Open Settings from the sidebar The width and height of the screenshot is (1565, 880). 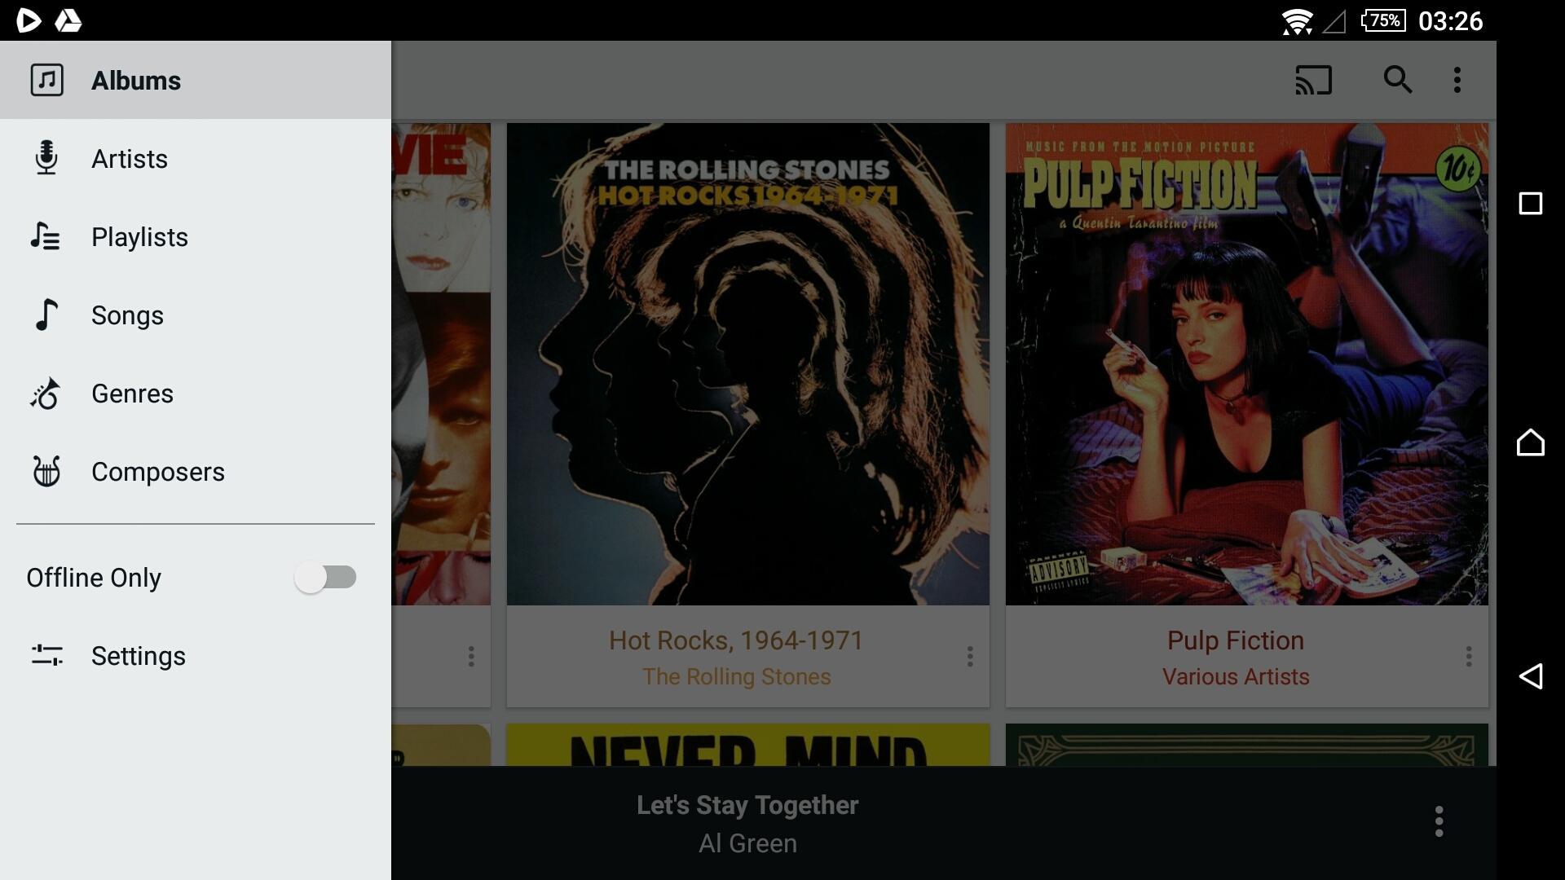pyautogui.click(x=138, y=655)
